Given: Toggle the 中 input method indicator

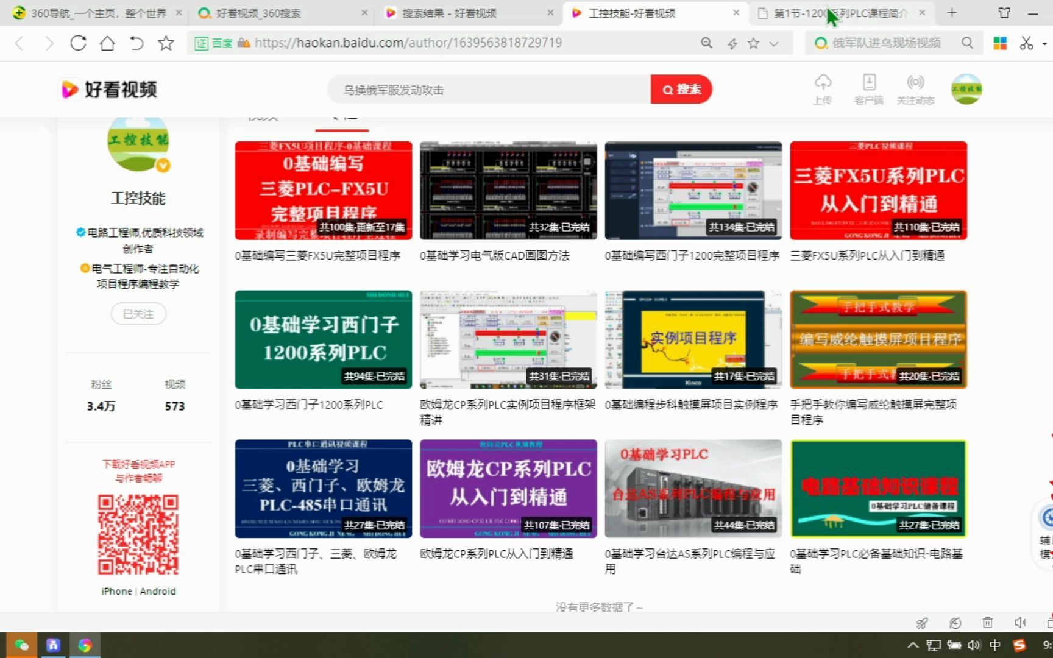Looking at the screenshot, I should click(x=995, y=645).
